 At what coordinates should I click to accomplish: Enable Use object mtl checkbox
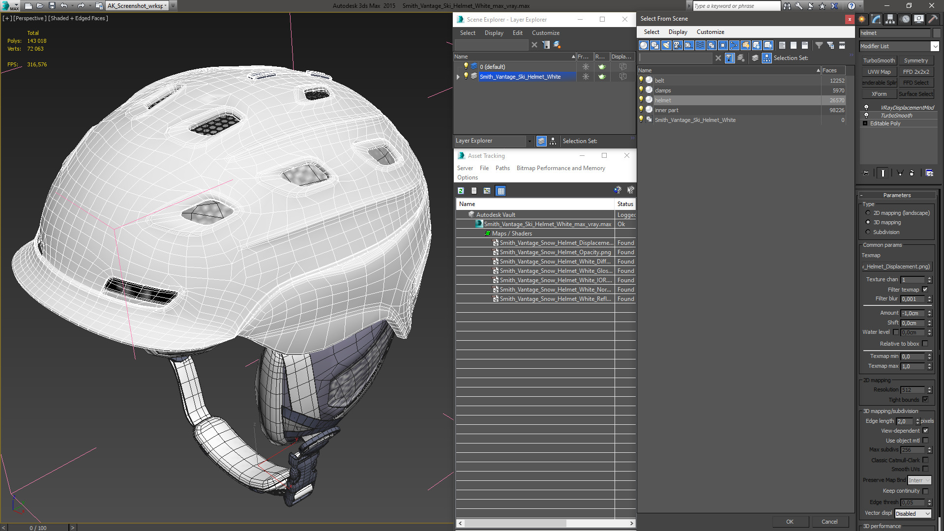pyautogui.click(x=925, y=441)
